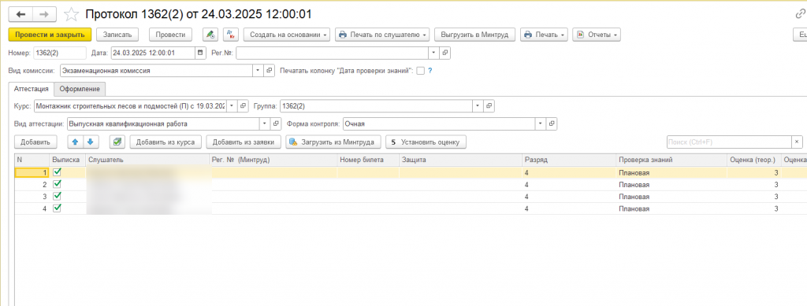This screenshot has width=807, height=306.
Task: Switch to the Оформление tab
Action: tap(80, 89)
